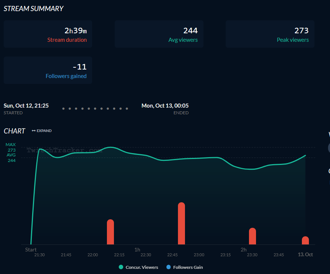Image resolution: width=330 pixels, height=274 pixels.
Task: Click the 22:00 time axis label
Action: pyautogui.click(x=92, y=255)
